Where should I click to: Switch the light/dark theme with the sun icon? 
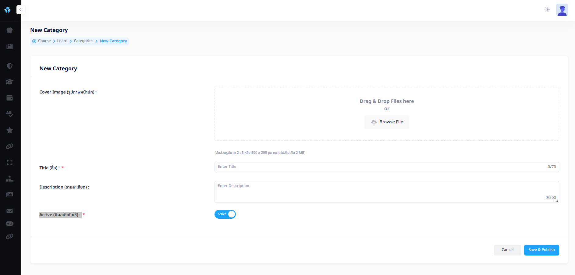point(547,10)
